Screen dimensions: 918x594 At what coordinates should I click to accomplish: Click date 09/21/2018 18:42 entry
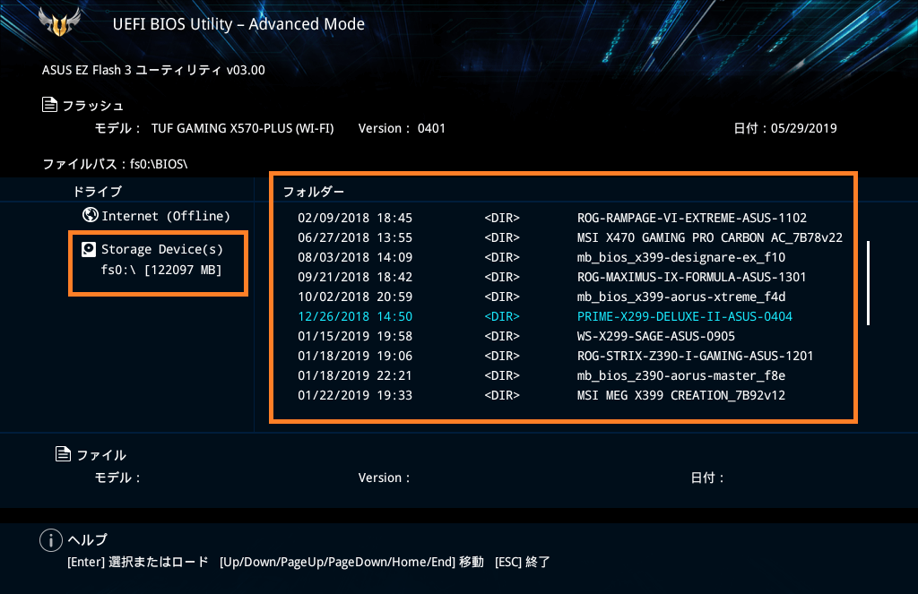point(355,277)
